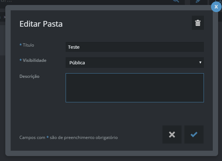Delete folder using the trash icon
This screenshot has height=161, width=222.
click(198, 23)
